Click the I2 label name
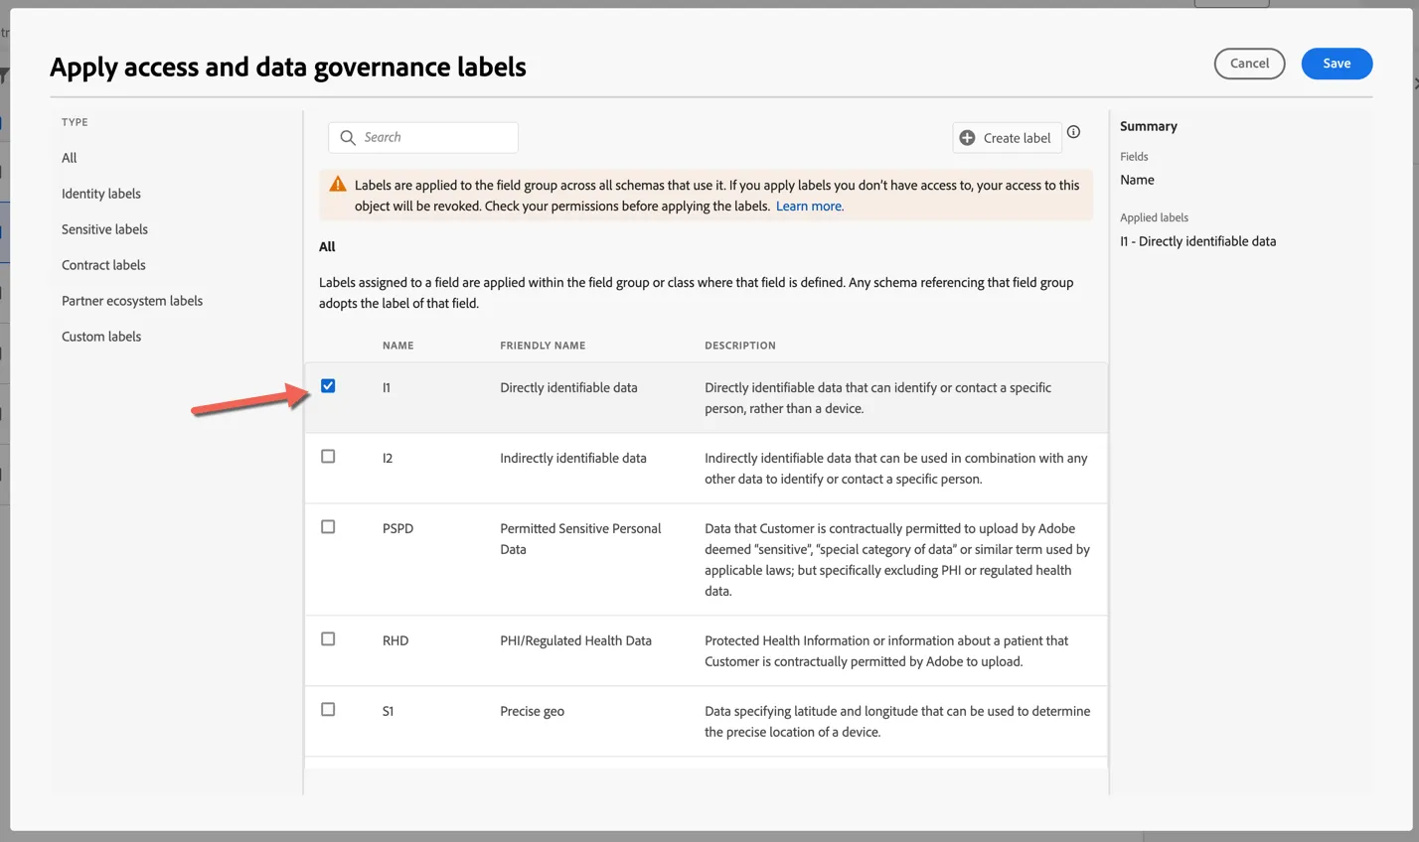This screenshot has width=1419, height=842. click(x=388, y=459)
